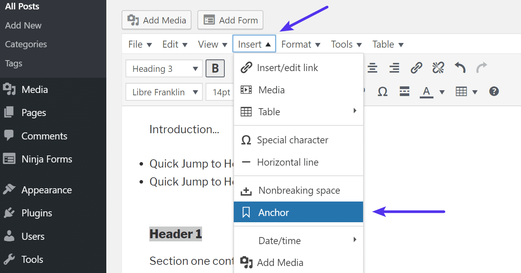Click the Undo arrow icon
Image resolution: width=521 pixels, height=273 pixels.
[460, 68]
